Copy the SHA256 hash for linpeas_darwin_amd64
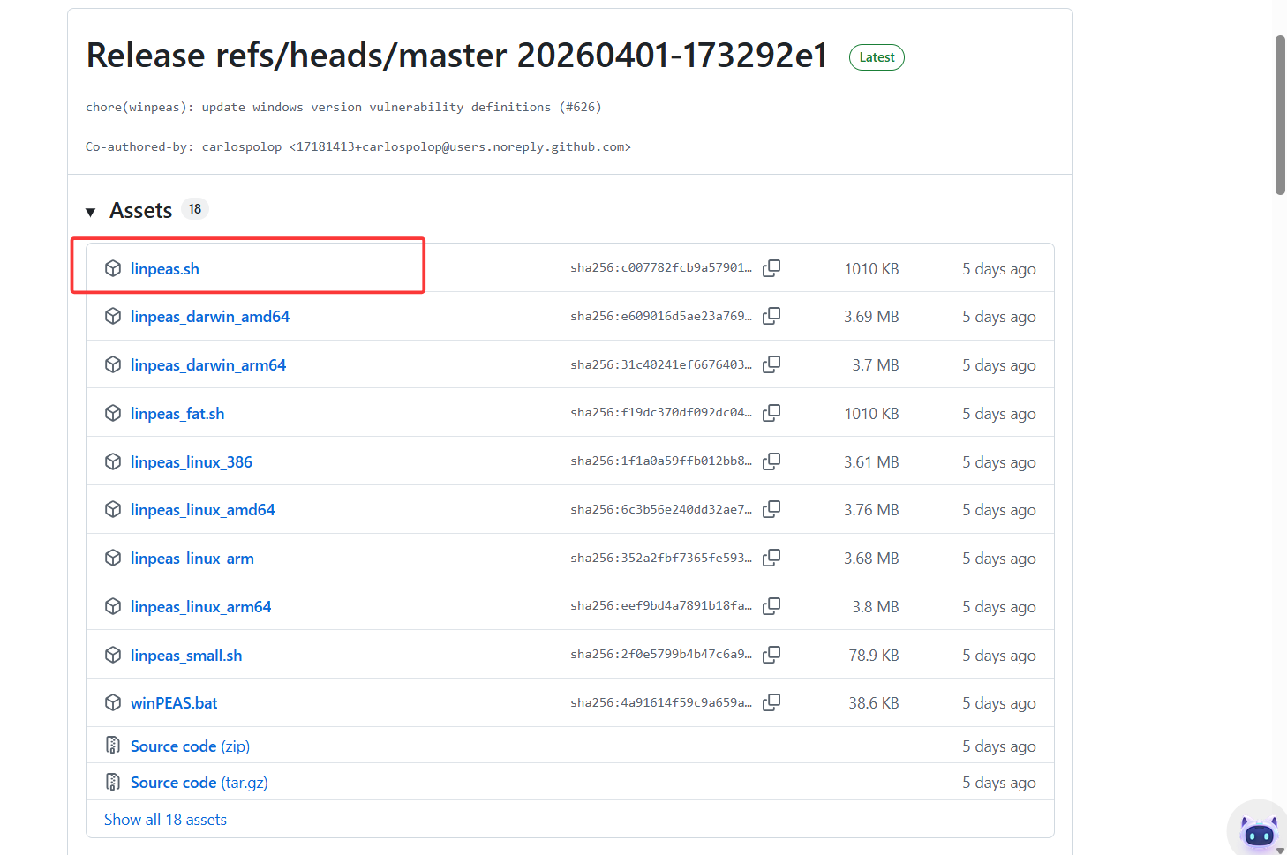The image size is (1287, 855). [x=771, y=316]
